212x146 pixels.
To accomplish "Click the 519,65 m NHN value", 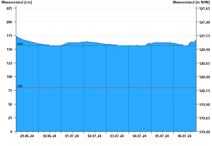I will point(205,118).
